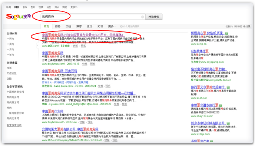Filter results by 一月内
Image resolution: width=255 pixels, height=146 pixels.
[x=10, y=49]
